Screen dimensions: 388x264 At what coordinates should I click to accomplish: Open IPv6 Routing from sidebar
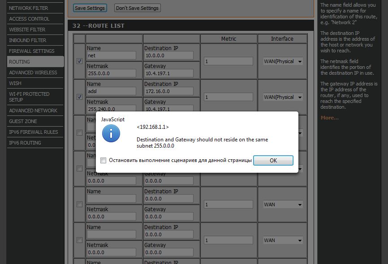pyautogui.click(x=25, y=143)
